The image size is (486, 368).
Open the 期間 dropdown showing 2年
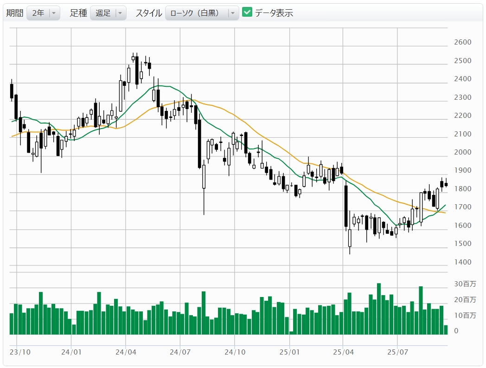[43, 13]
